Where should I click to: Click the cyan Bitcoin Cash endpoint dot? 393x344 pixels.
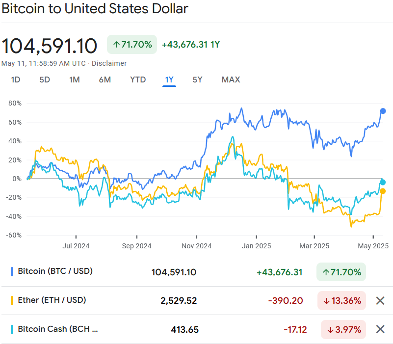[383, 182]
